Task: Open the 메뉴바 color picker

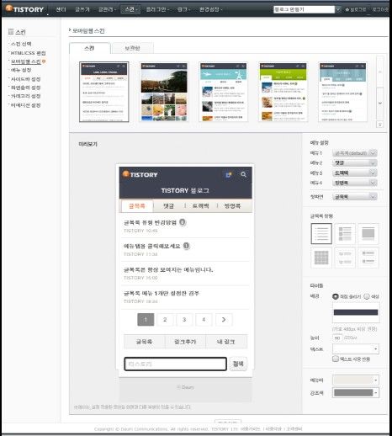Action: pos(356,380)
